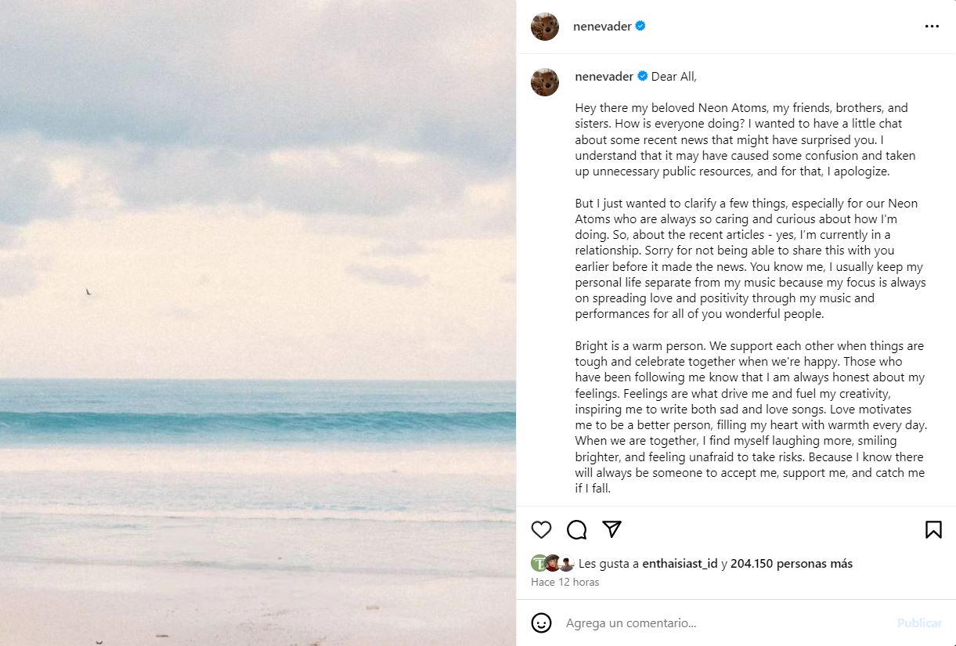Viewport: 956px width, 646px height.
Task: Open the emoji picker in the comment bar
Action: pos(541,623)
